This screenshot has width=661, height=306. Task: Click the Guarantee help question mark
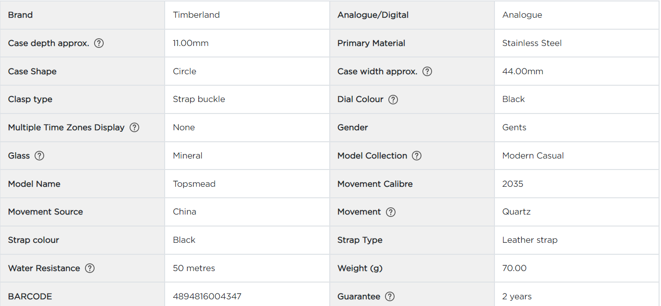click(390, 296)
